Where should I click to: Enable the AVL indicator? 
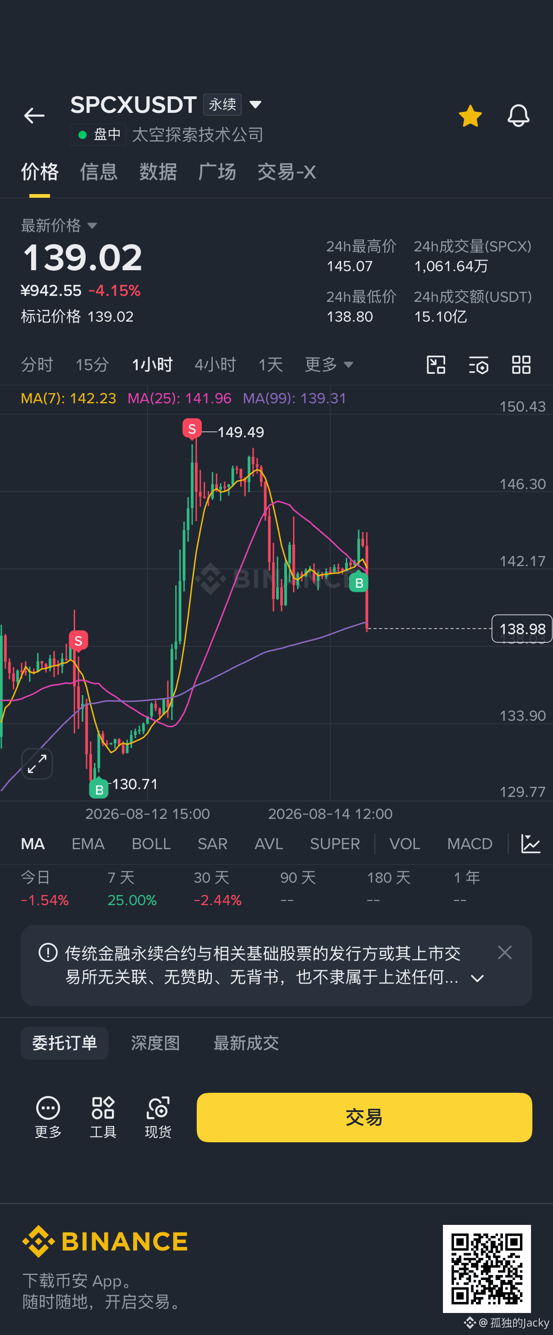click(269, 844)
